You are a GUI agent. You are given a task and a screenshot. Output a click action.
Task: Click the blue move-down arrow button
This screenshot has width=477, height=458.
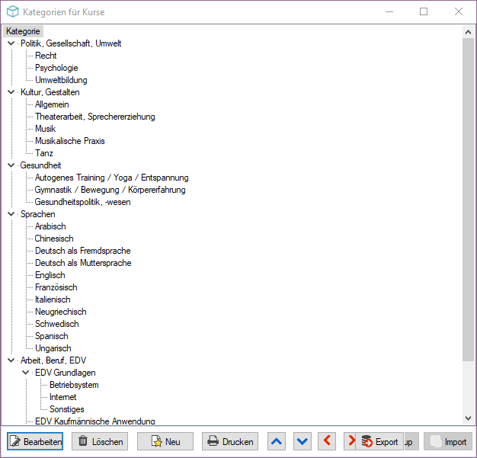point(303,441)
